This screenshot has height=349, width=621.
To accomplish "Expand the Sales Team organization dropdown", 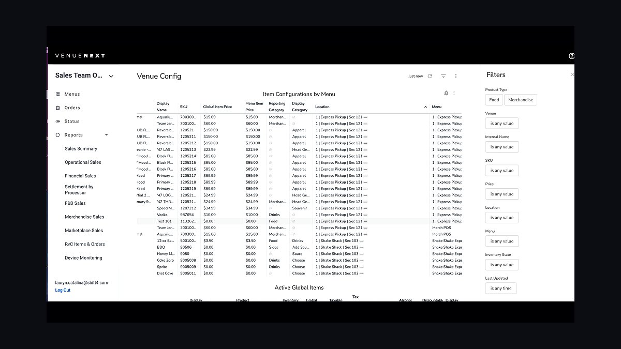I will pos(111,77).
